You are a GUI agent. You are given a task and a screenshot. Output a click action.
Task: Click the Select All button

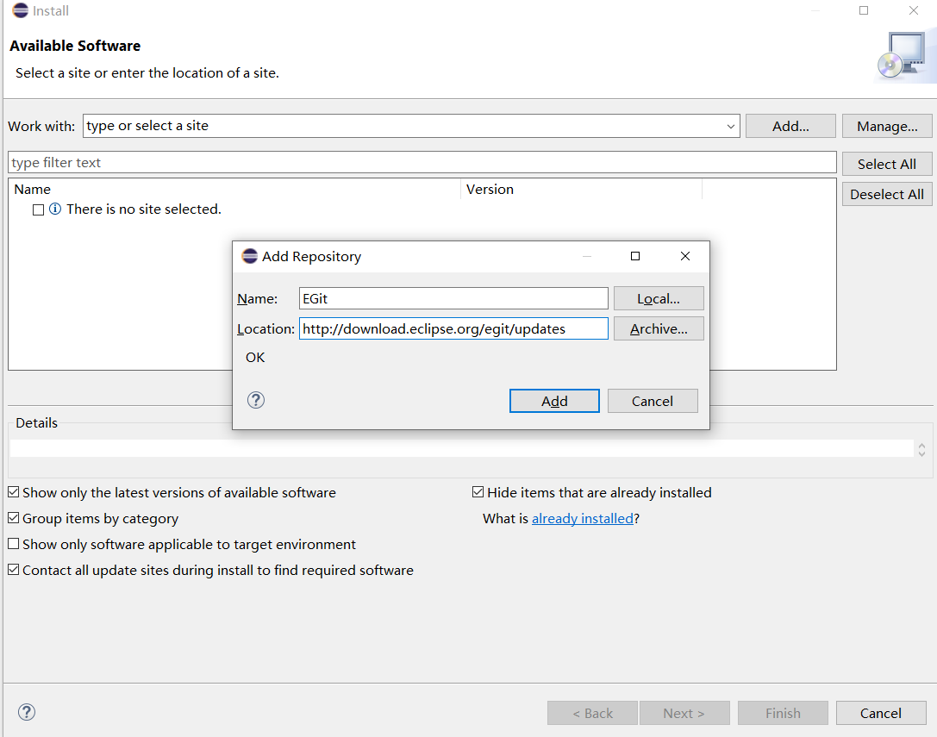coord(887,164)
